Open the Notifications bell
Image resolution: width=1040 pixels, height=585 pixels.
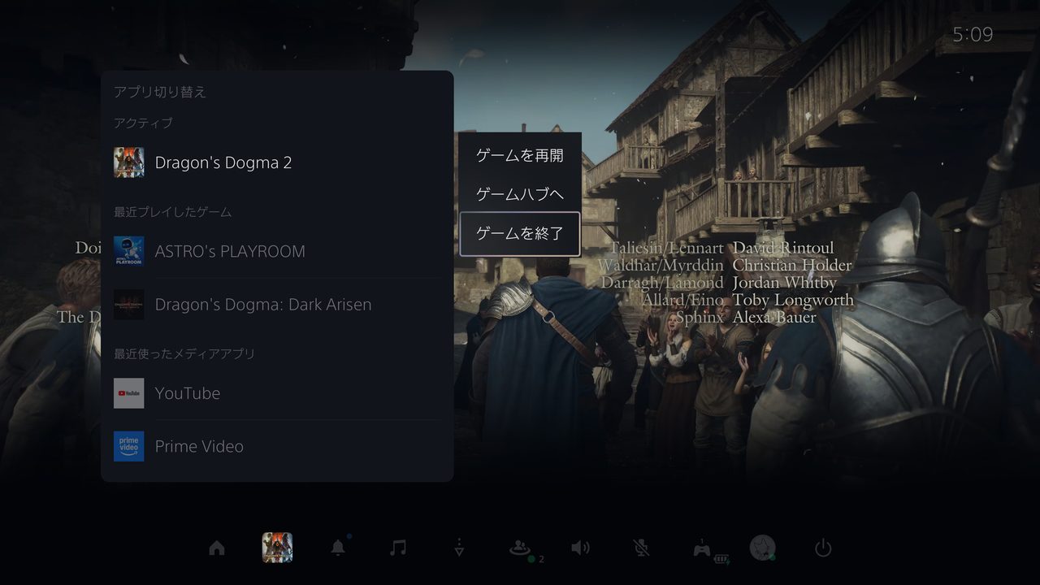pyautogui.click(x=338, y=548)
